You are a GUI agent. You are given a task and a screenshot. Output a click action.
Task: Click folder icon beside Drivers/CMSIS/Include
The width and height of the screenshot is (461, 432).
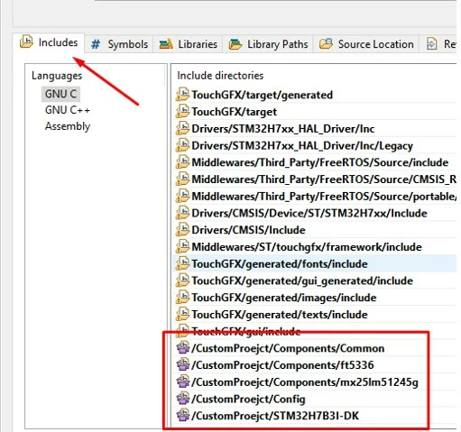click(182, 229)
